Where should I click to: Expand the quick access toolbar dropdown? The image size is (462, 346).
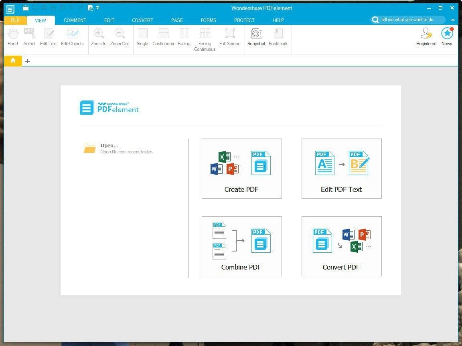point(98,8)
